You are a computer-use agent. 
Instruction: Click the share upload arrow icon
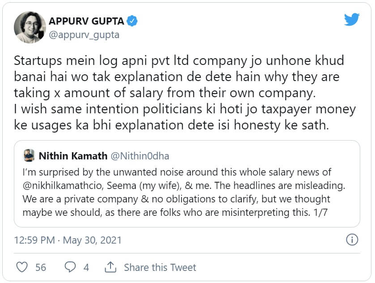(110, 267)
